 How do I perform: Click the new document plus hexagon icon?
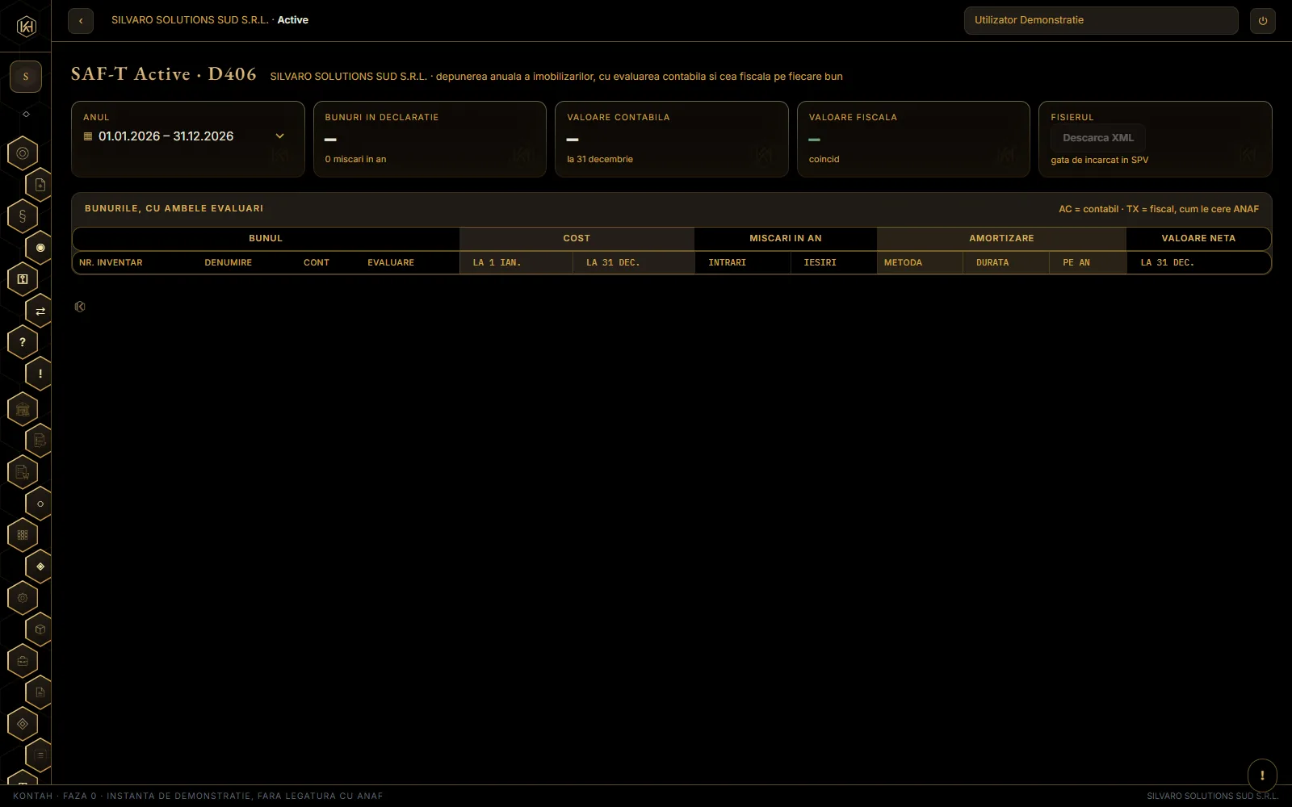(x=40, y=185)
